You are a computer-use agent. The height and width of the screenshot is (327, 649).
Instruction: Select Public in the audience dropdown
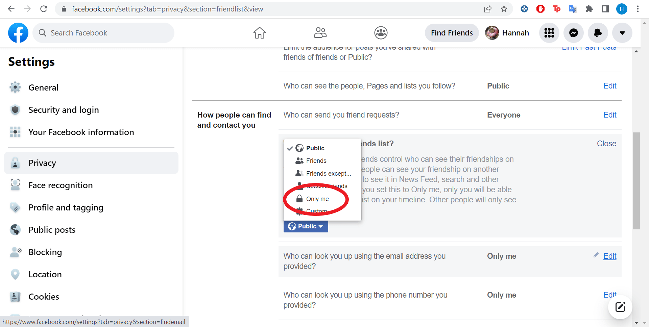tap(322, 148)
